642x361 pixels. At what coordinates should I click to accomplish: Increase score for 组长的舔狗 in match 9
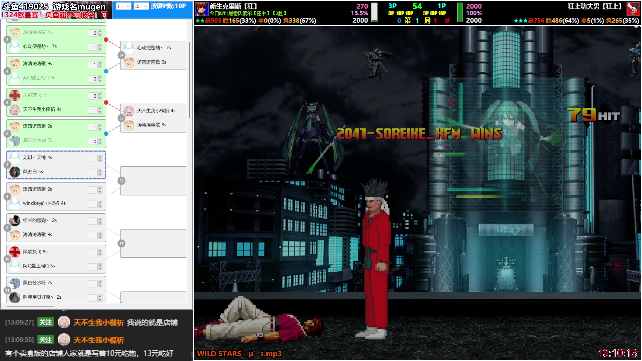100,220
